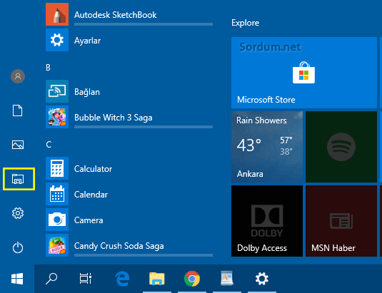Open the WordPad-style document app in taskbar
The image size is (382, 293).
[227, 278]
